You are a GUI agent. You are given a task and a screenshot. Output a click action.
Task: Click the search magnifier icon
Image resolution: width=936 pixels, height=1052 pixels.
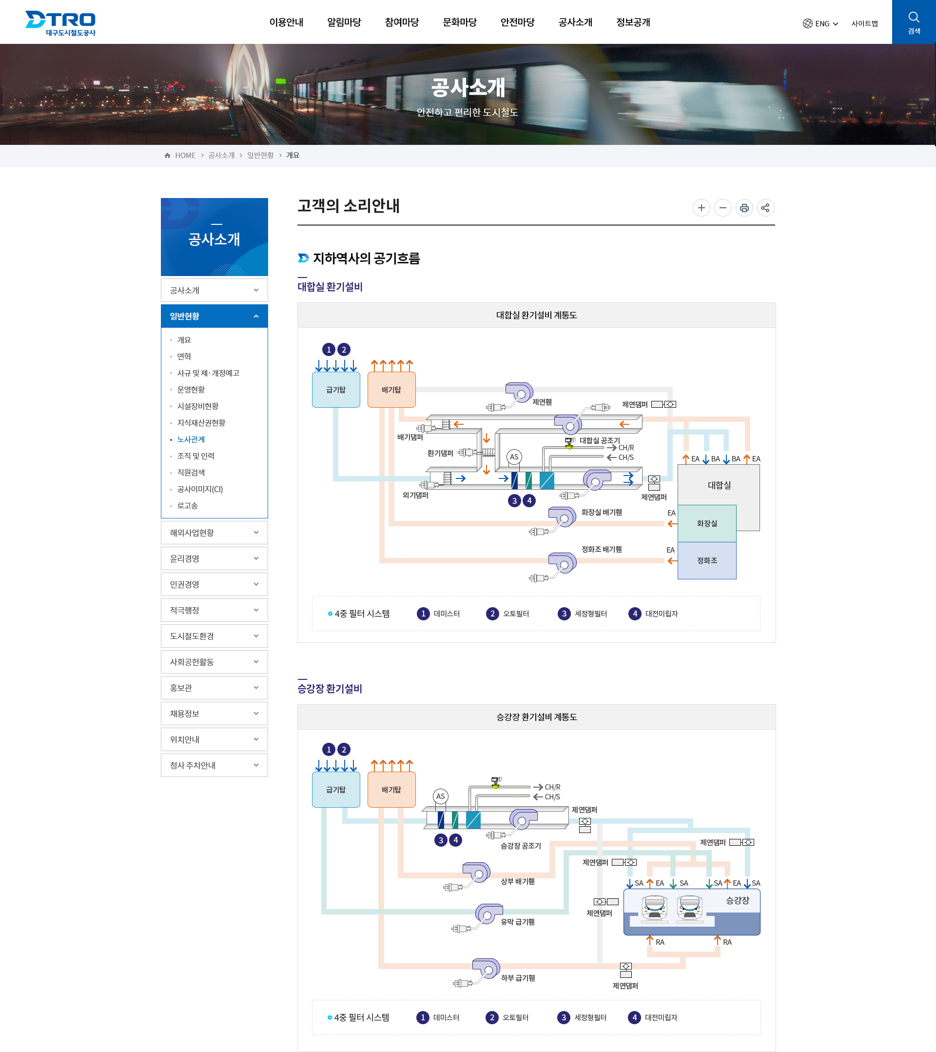[914, 18]
